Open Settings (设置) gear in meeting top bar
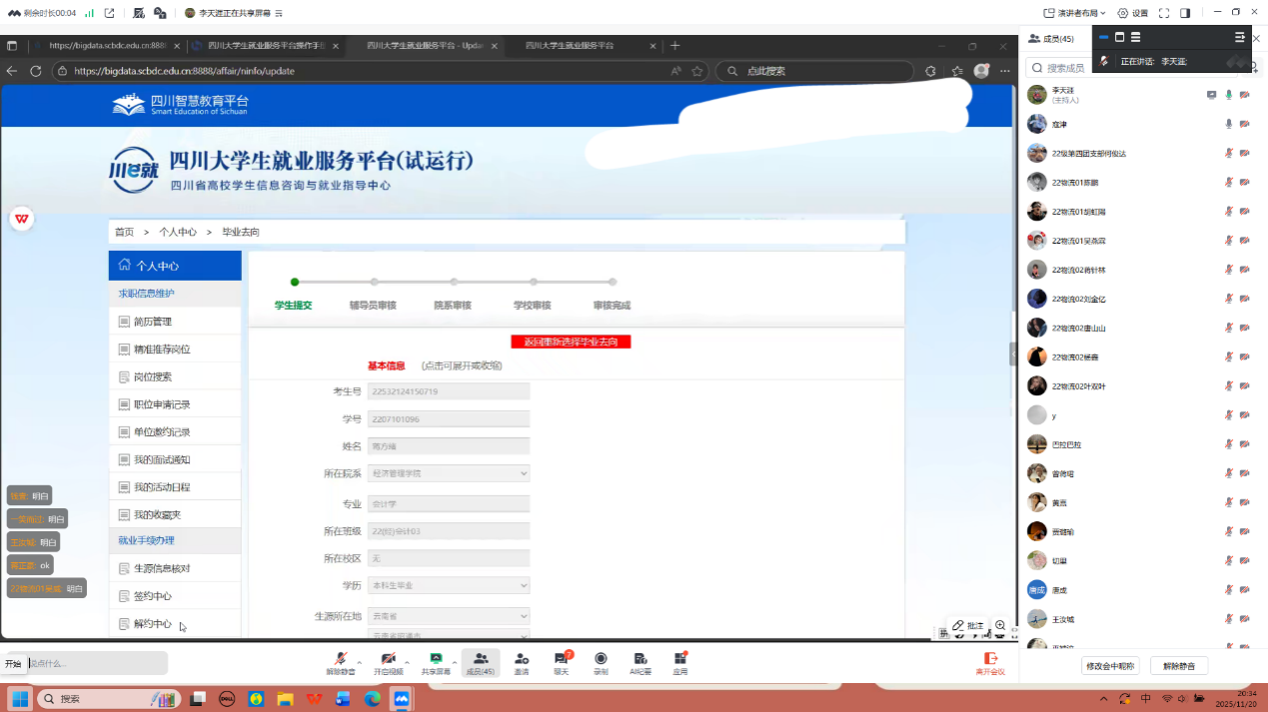1268x712 pixels. (x=1133, y=13)
